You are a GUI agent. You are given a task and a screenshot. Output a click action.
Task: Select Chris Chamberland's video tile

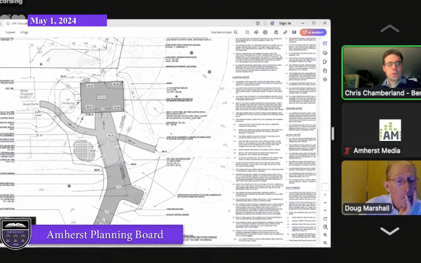(382, 73)
